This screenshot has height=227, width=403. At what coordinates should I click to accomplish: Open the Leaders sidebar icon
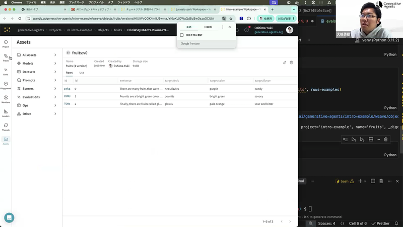tap(6, 113)
